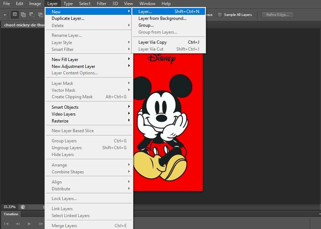Viewport: 321px width, 229px height.
Task: Click the Mickey Mouse image on canvas
Action: (168, 123)
